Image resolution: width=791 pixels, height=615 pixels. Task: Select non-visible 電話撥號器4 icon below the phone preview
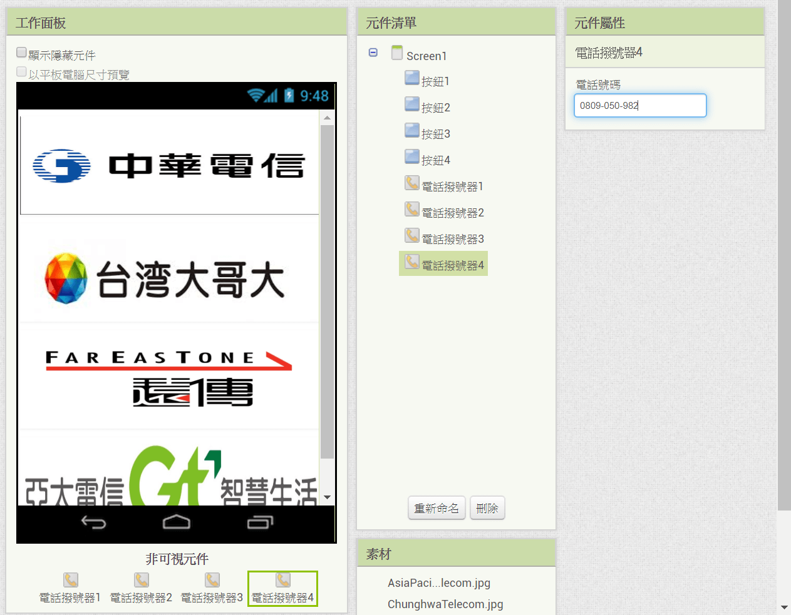[x=283, y=580]
